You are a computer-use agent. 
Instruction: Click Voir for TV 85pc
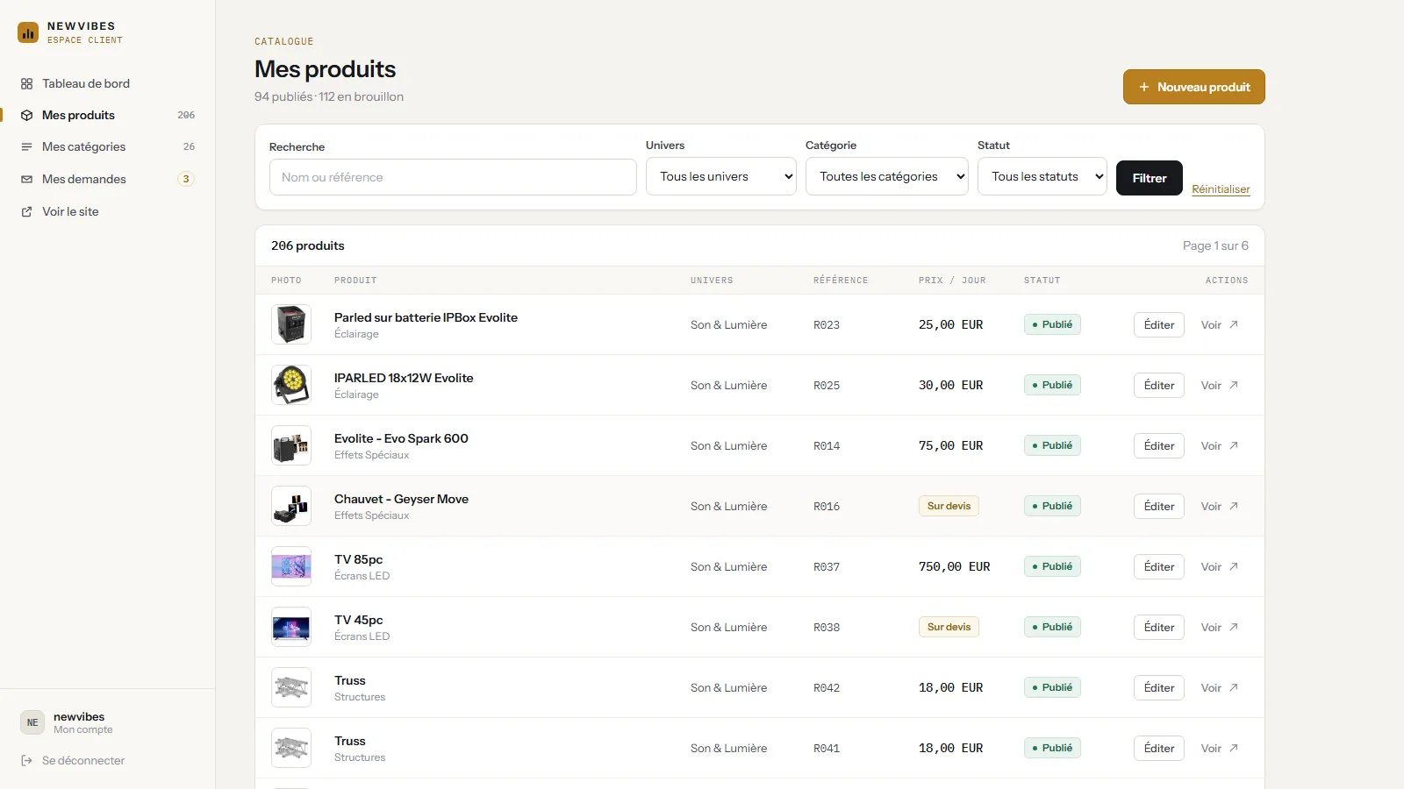coord(1220,566)
